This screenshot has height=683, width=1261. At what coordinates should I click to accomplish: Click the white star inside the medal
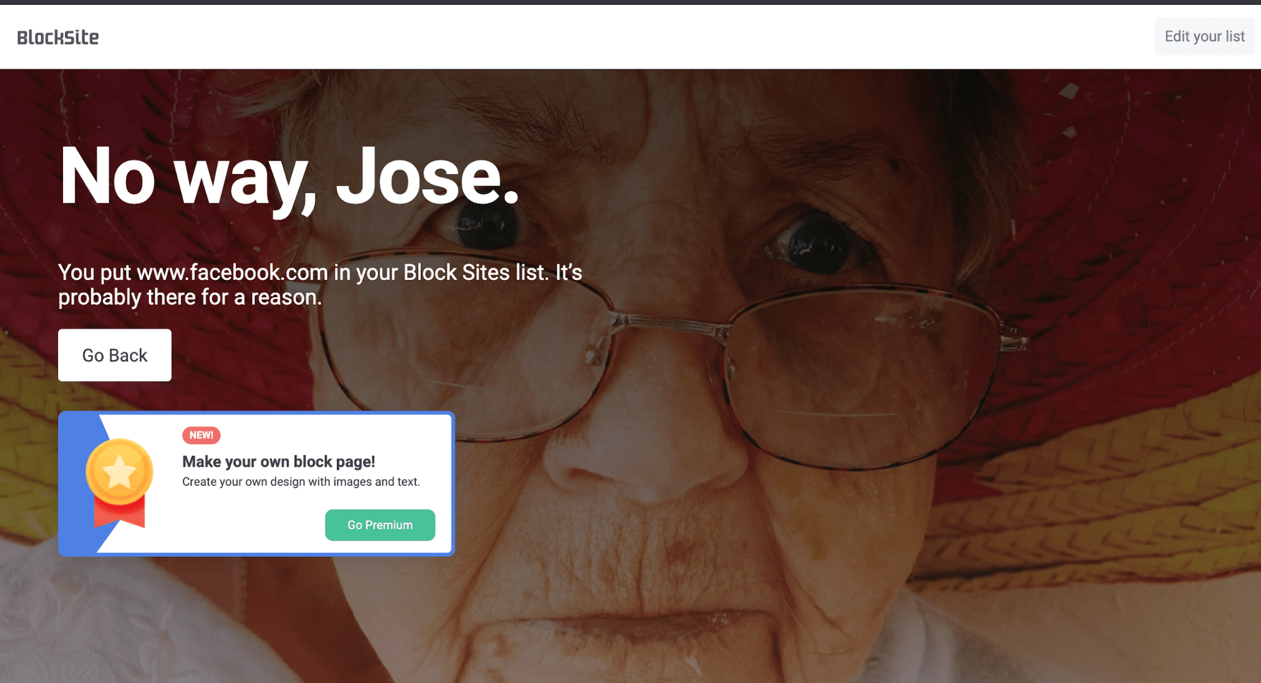coord(119,472)
